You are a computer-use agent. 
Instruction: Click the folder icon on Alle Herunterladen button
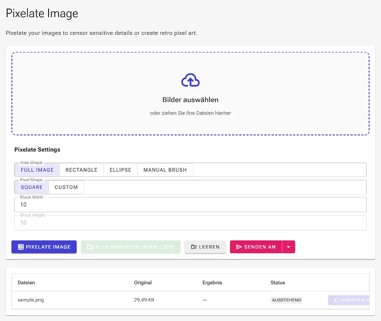click(90, 247)
